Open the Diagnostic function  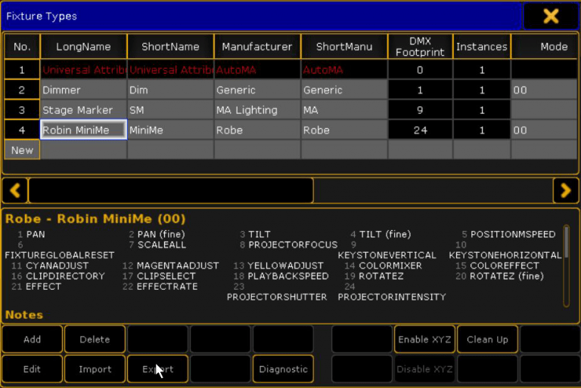283,369
